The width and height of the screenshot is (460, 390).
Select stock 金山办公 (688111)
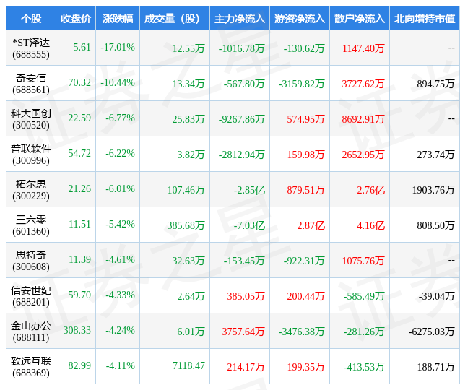point(31,331)
